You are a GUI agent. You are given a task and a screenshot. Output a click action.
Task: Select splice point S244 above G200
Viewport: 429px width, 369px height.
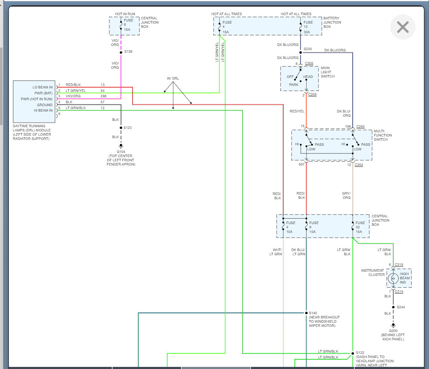[x=393, y=307]
